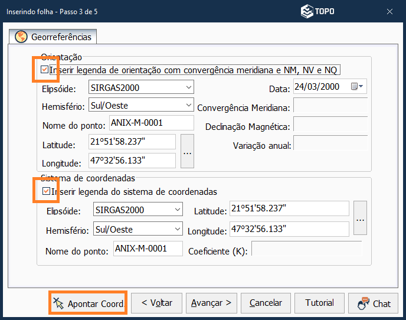Click the Apontar Coord cursor icon
Image resolution: width=406 pixels, height=320 pixels.
[x=58, y=303]
